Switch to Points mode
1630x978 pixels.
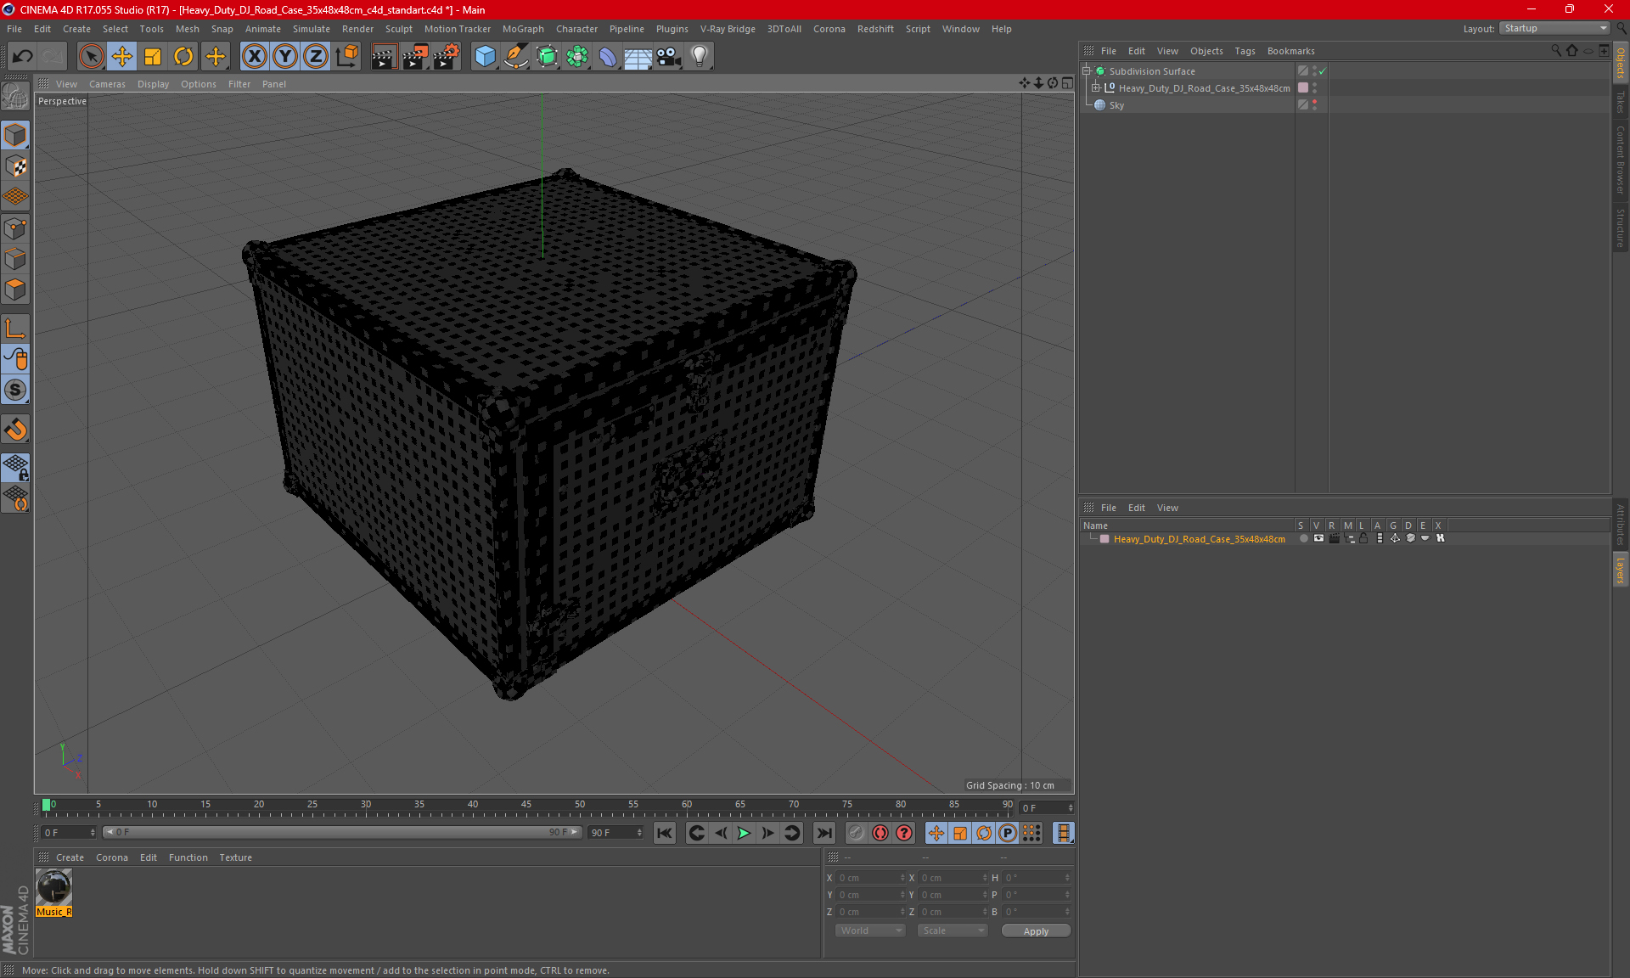click(15, 228)
